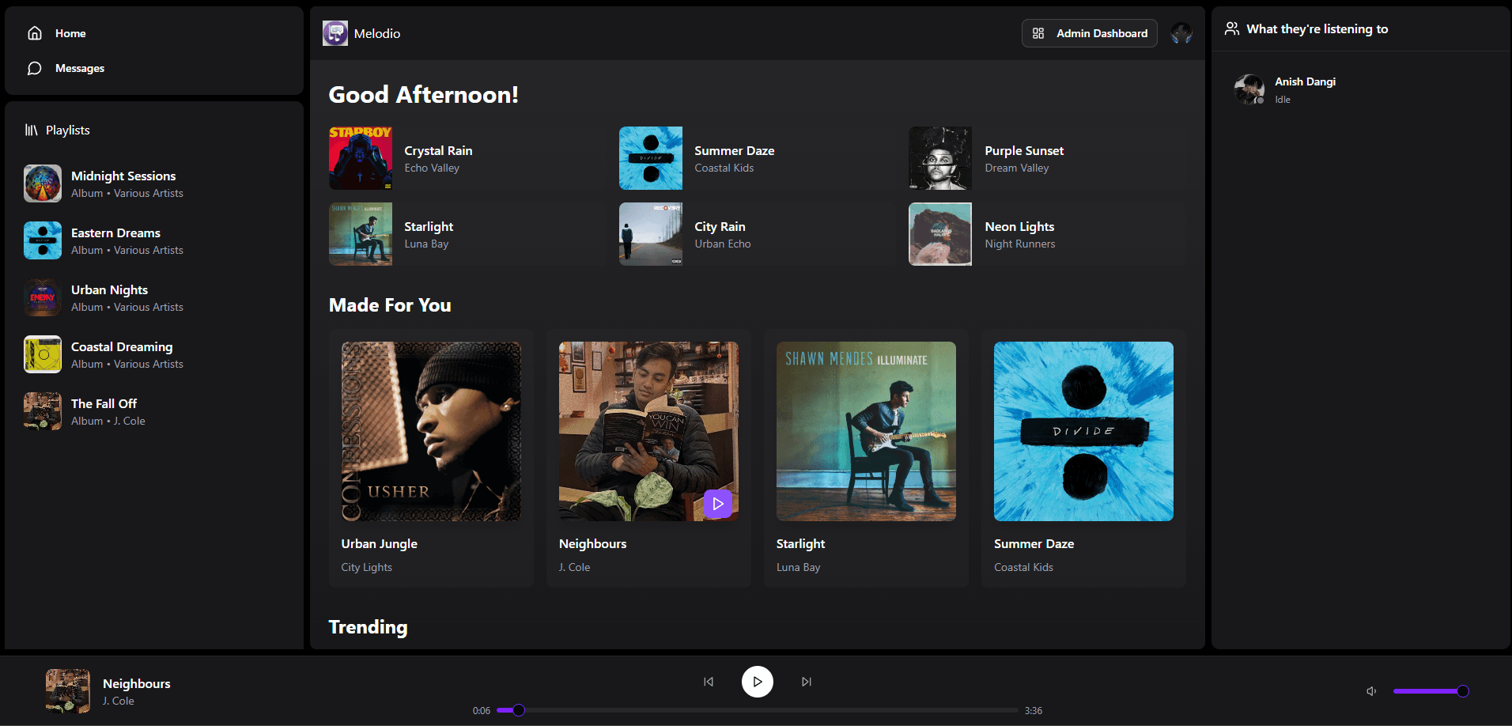Open the Admin Dashboard

click(1089, 33)
